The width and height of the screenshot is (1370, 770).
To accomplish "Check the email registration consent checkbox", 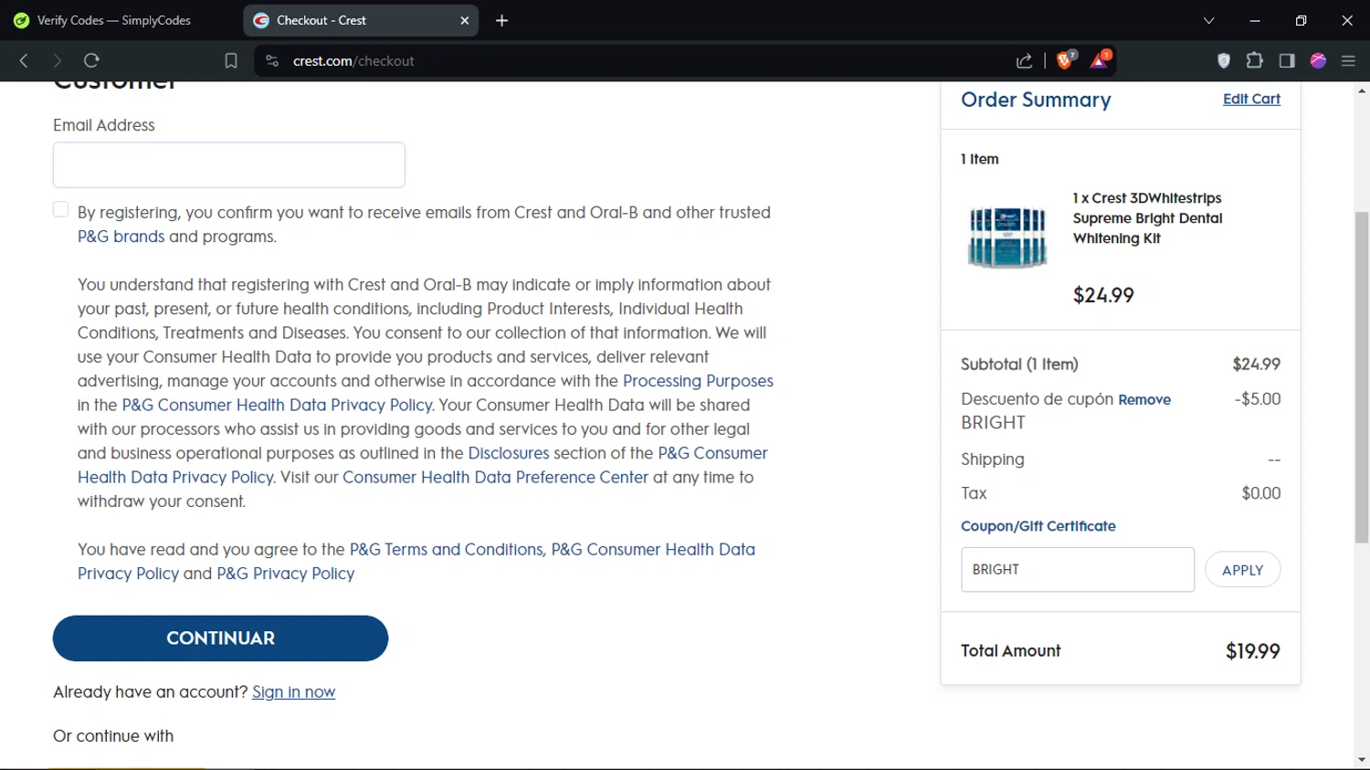I will (61, 209).
